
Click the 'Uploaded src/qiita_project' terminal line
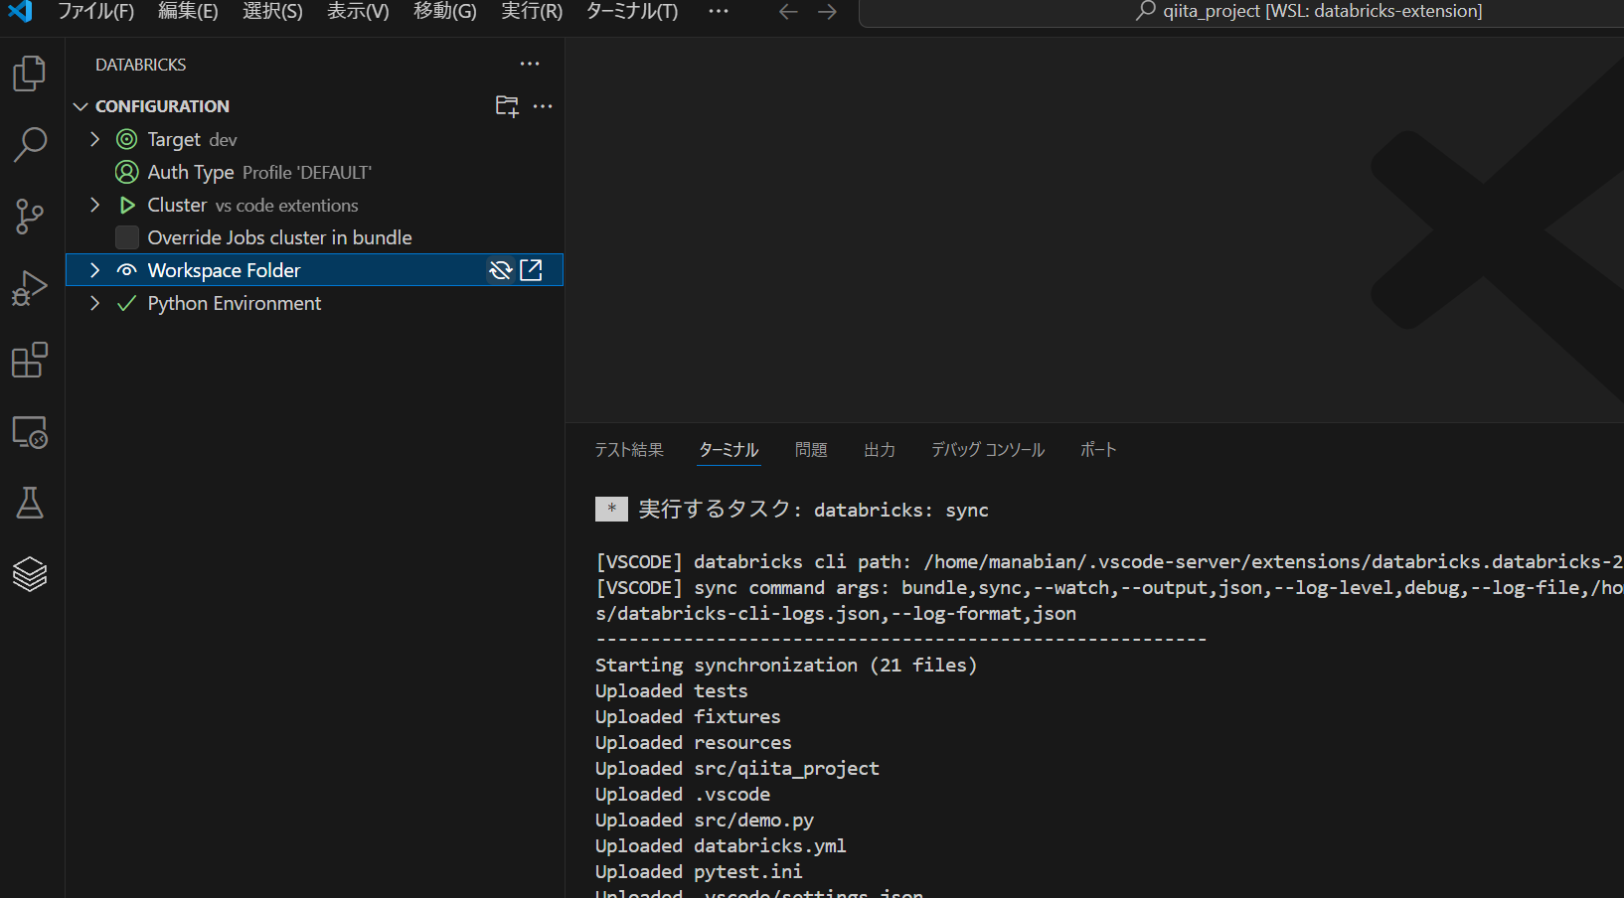[x=737, y=768]
